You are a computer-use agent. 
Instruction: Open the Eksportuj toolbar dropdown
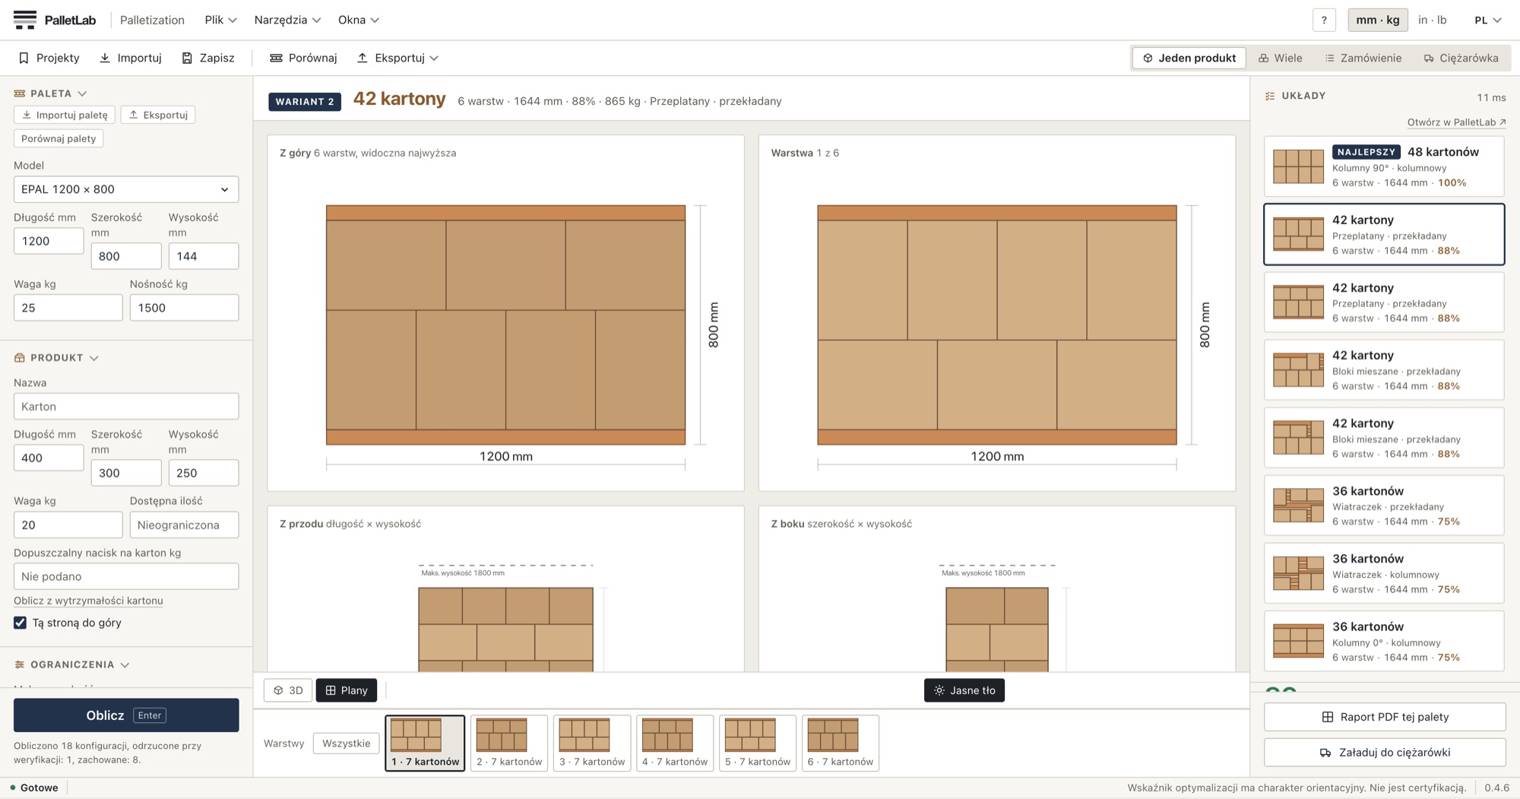click(397, 58)
